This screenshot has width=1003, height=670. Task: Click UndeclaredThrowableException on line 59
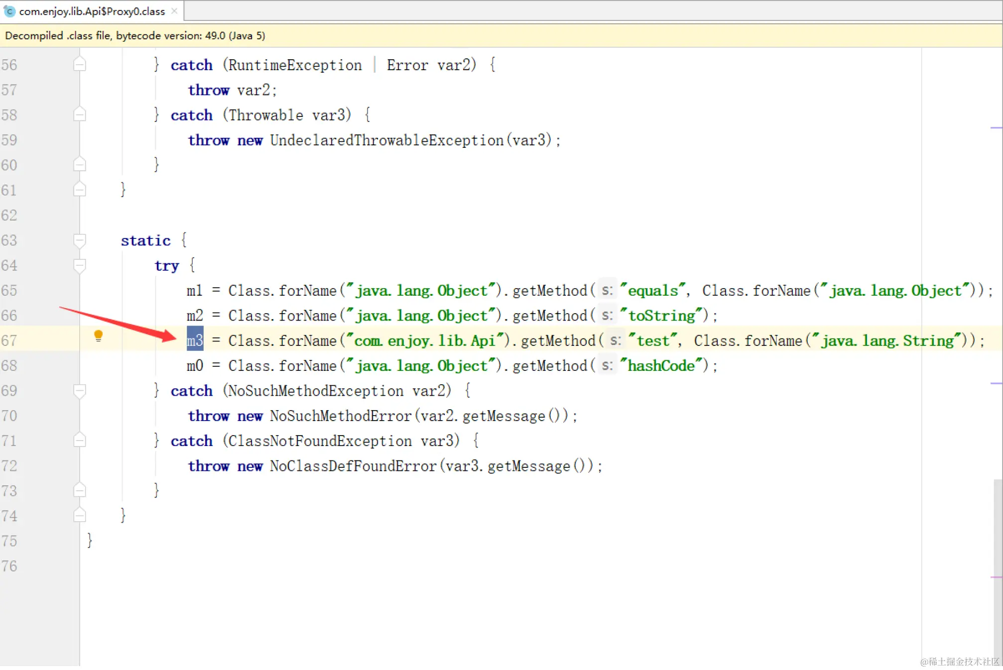386,140
